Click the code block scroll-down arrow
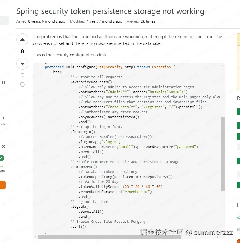Image resolution: width=240 pixels, height=243 pixels. coord(223,232)
